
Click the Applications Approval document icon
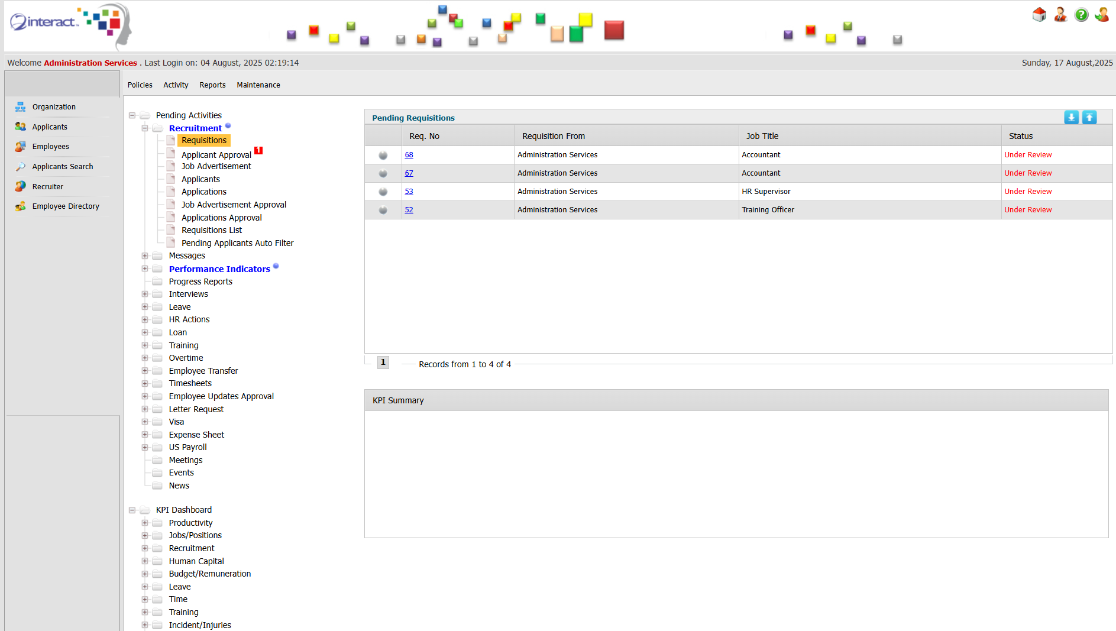coord(171,217)
